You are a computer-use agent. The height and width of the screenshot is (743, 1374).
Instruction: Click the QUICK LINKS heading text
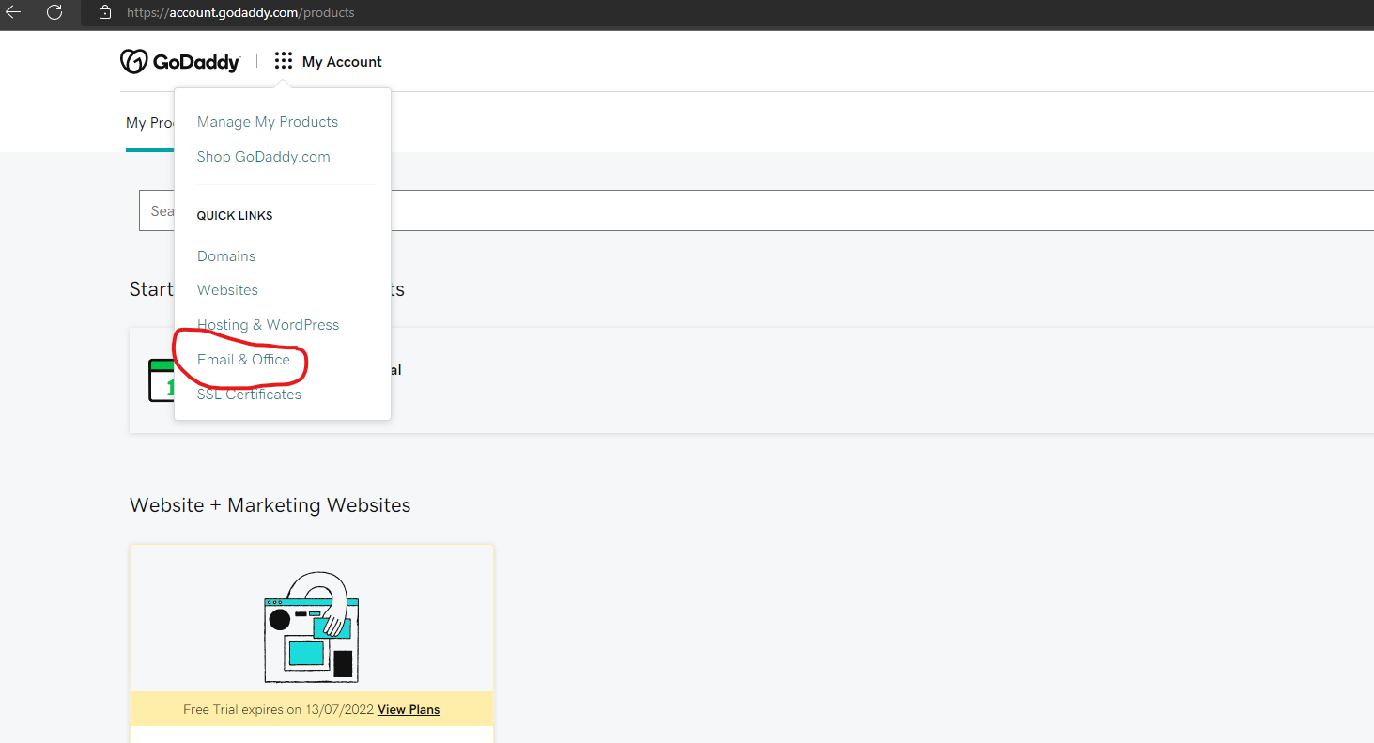[x=235, y=216]
